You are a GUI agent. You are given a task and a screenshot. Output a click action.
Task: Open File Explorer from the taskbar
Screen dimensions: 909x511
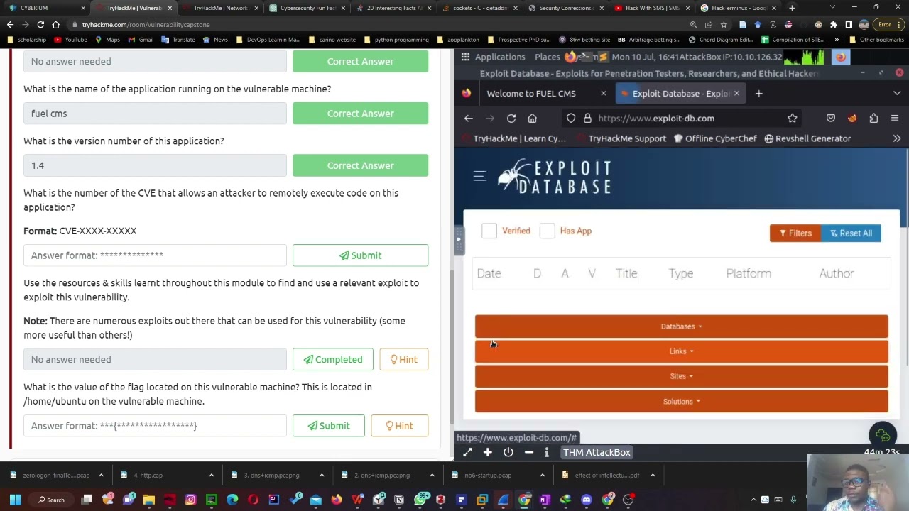click(149, 500)
